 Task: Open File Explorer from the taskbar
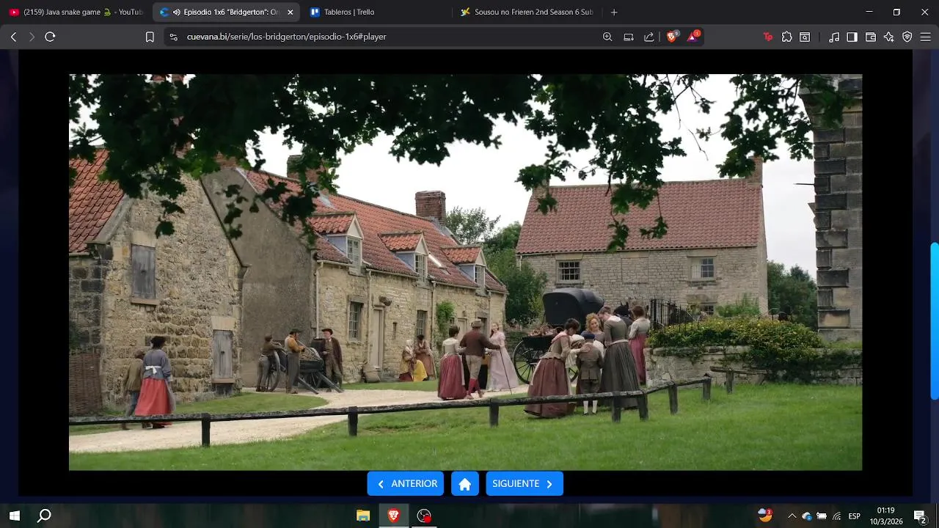pyautogui.click(x=363, y=516)
